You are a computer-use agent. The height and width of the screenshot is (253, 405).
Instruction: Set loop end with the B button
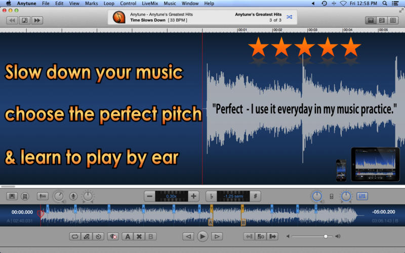(x=151, y=236)
